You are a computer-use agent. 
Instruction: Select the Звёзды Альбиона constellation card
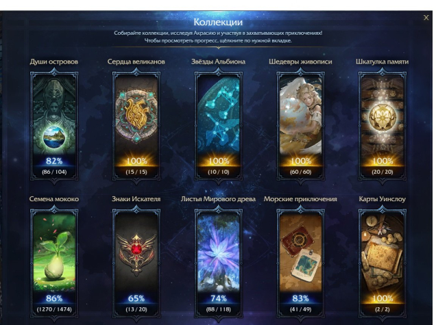218,127
